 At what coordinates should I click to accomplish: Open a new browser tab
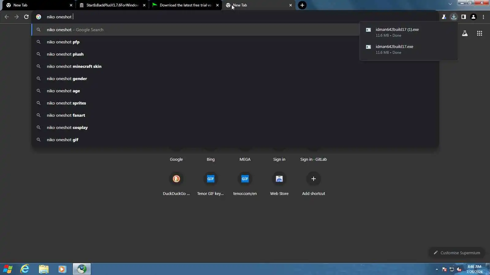pos(302,5)
